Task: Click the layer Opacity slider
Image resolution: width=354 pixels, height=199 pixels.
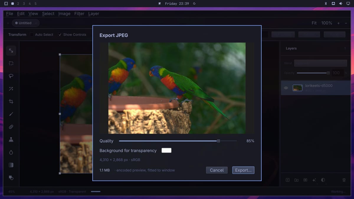Action: [313, 73]
